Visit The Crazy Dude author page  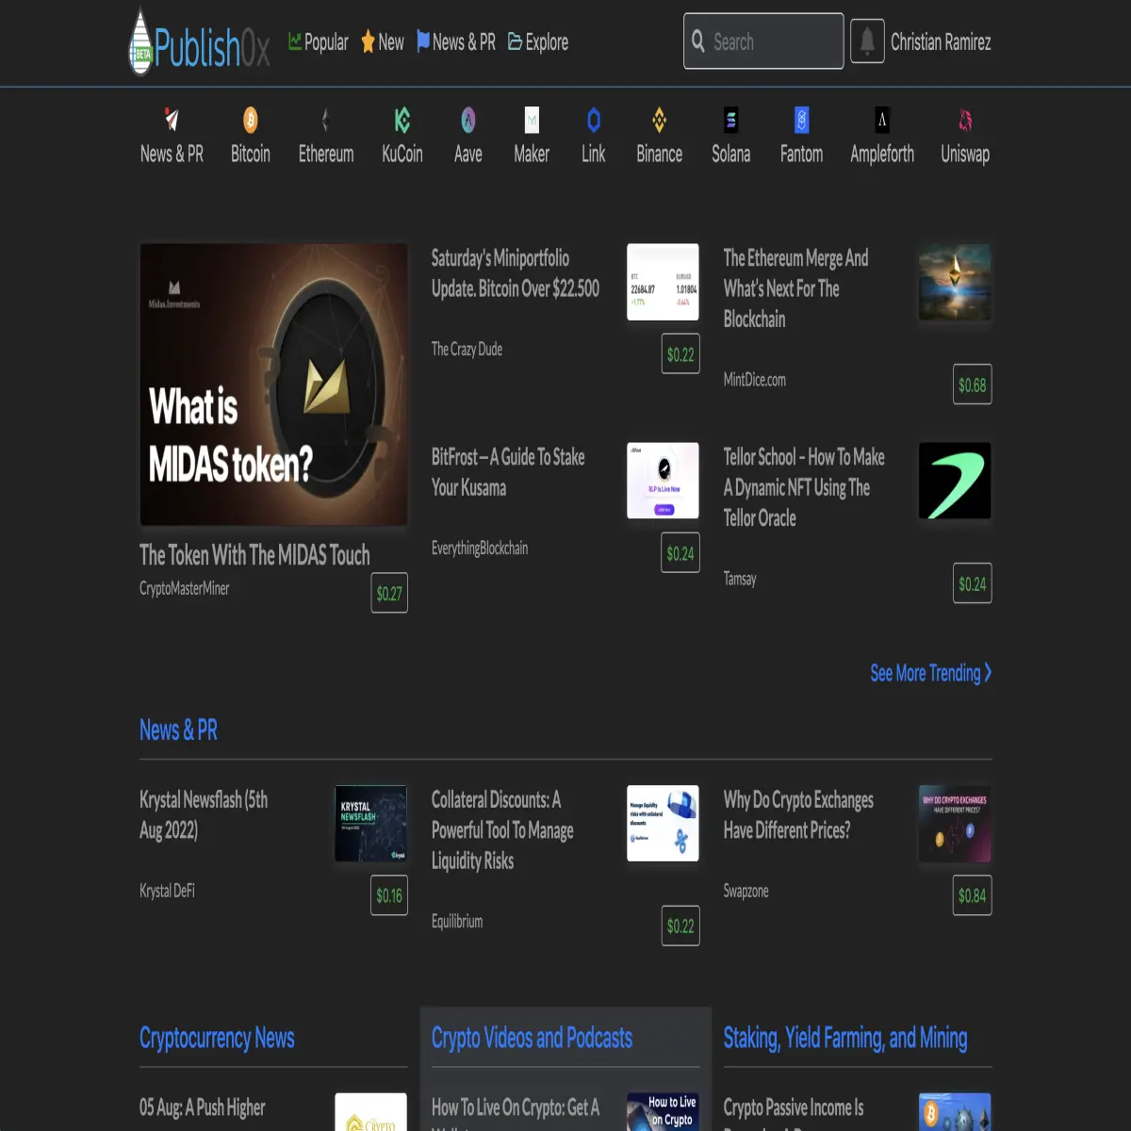(x=467, y=349)
